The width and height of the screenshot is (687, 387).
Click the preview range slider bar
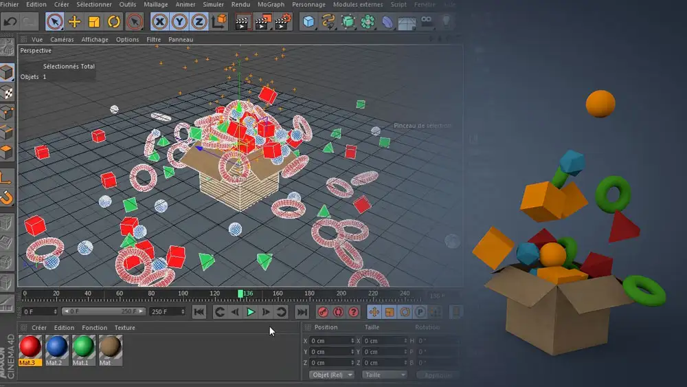tap(104, 311)
